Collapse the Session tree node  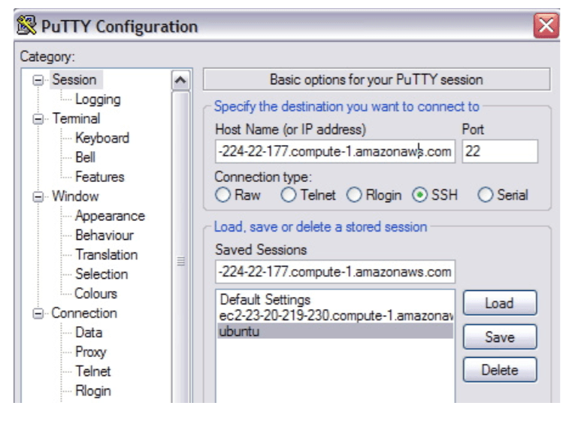click(x=38, y=80)
